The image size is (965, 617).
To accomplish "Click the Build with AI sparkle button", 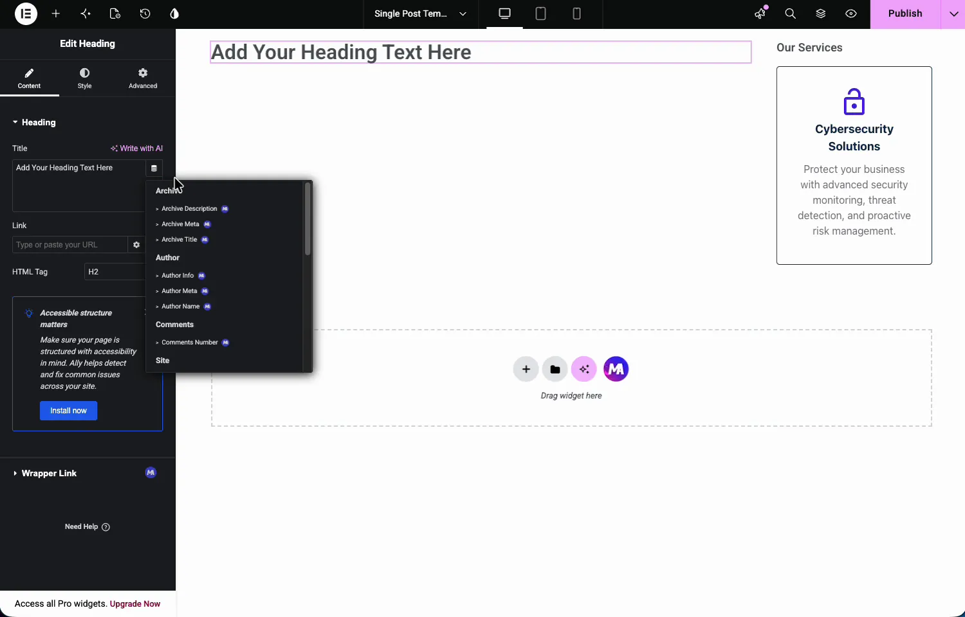I will pyautogui.click(x=584, y=369).
